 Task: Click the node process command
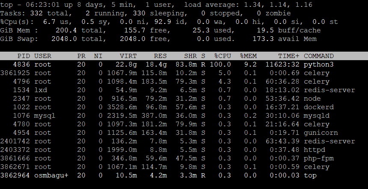pos(312,99)
